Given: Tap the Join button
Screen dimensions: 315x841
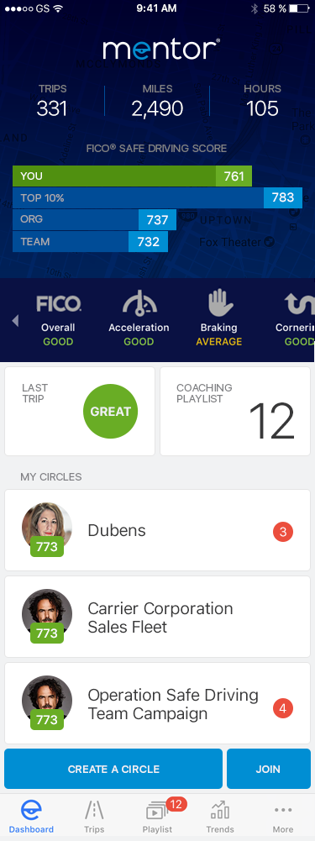Looking at the screenshot, I should pos(268,769).
